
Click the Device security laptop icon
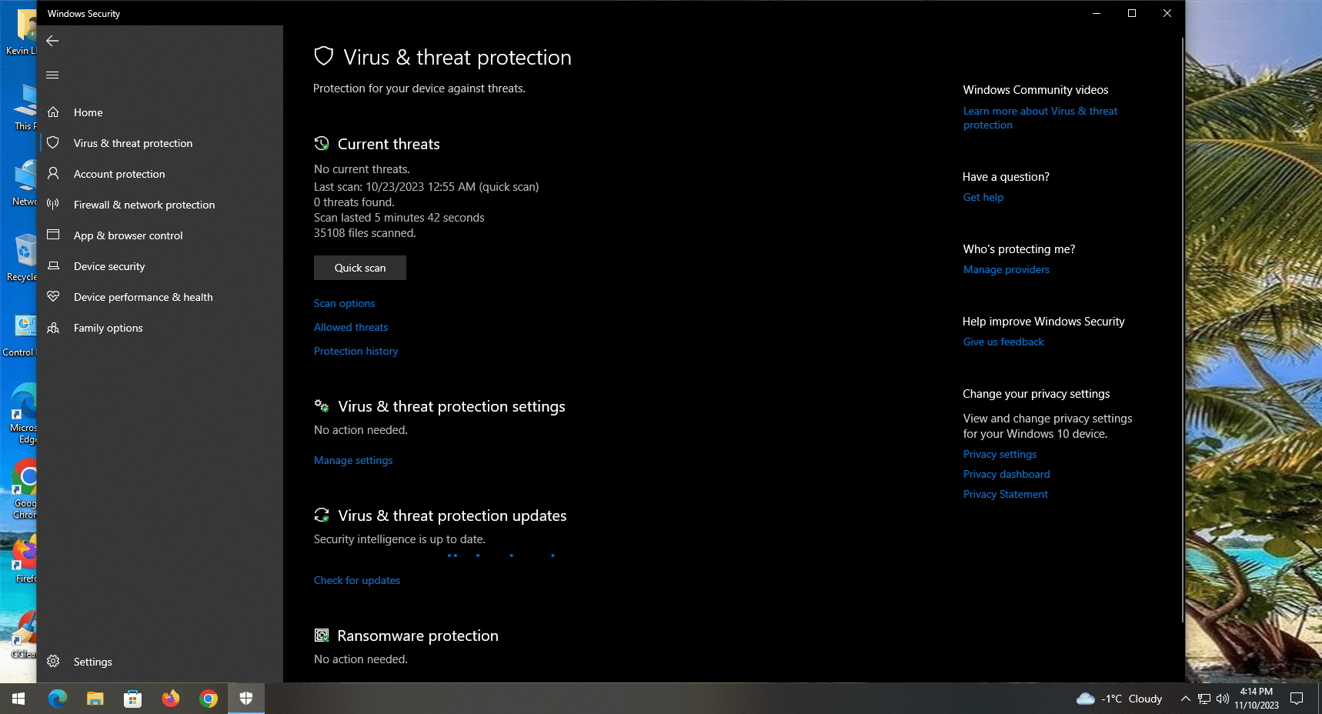click(x=53, y=266)
